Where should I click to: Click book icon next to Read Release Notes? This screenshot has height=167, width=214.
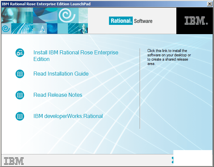tap(20, 95)
